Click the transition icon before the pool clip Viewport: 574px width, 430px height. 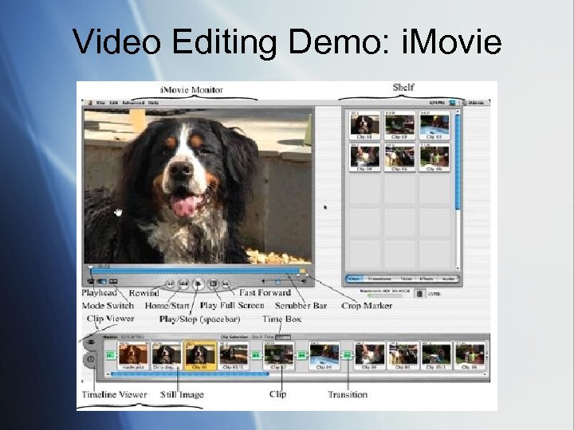(301, 354)
